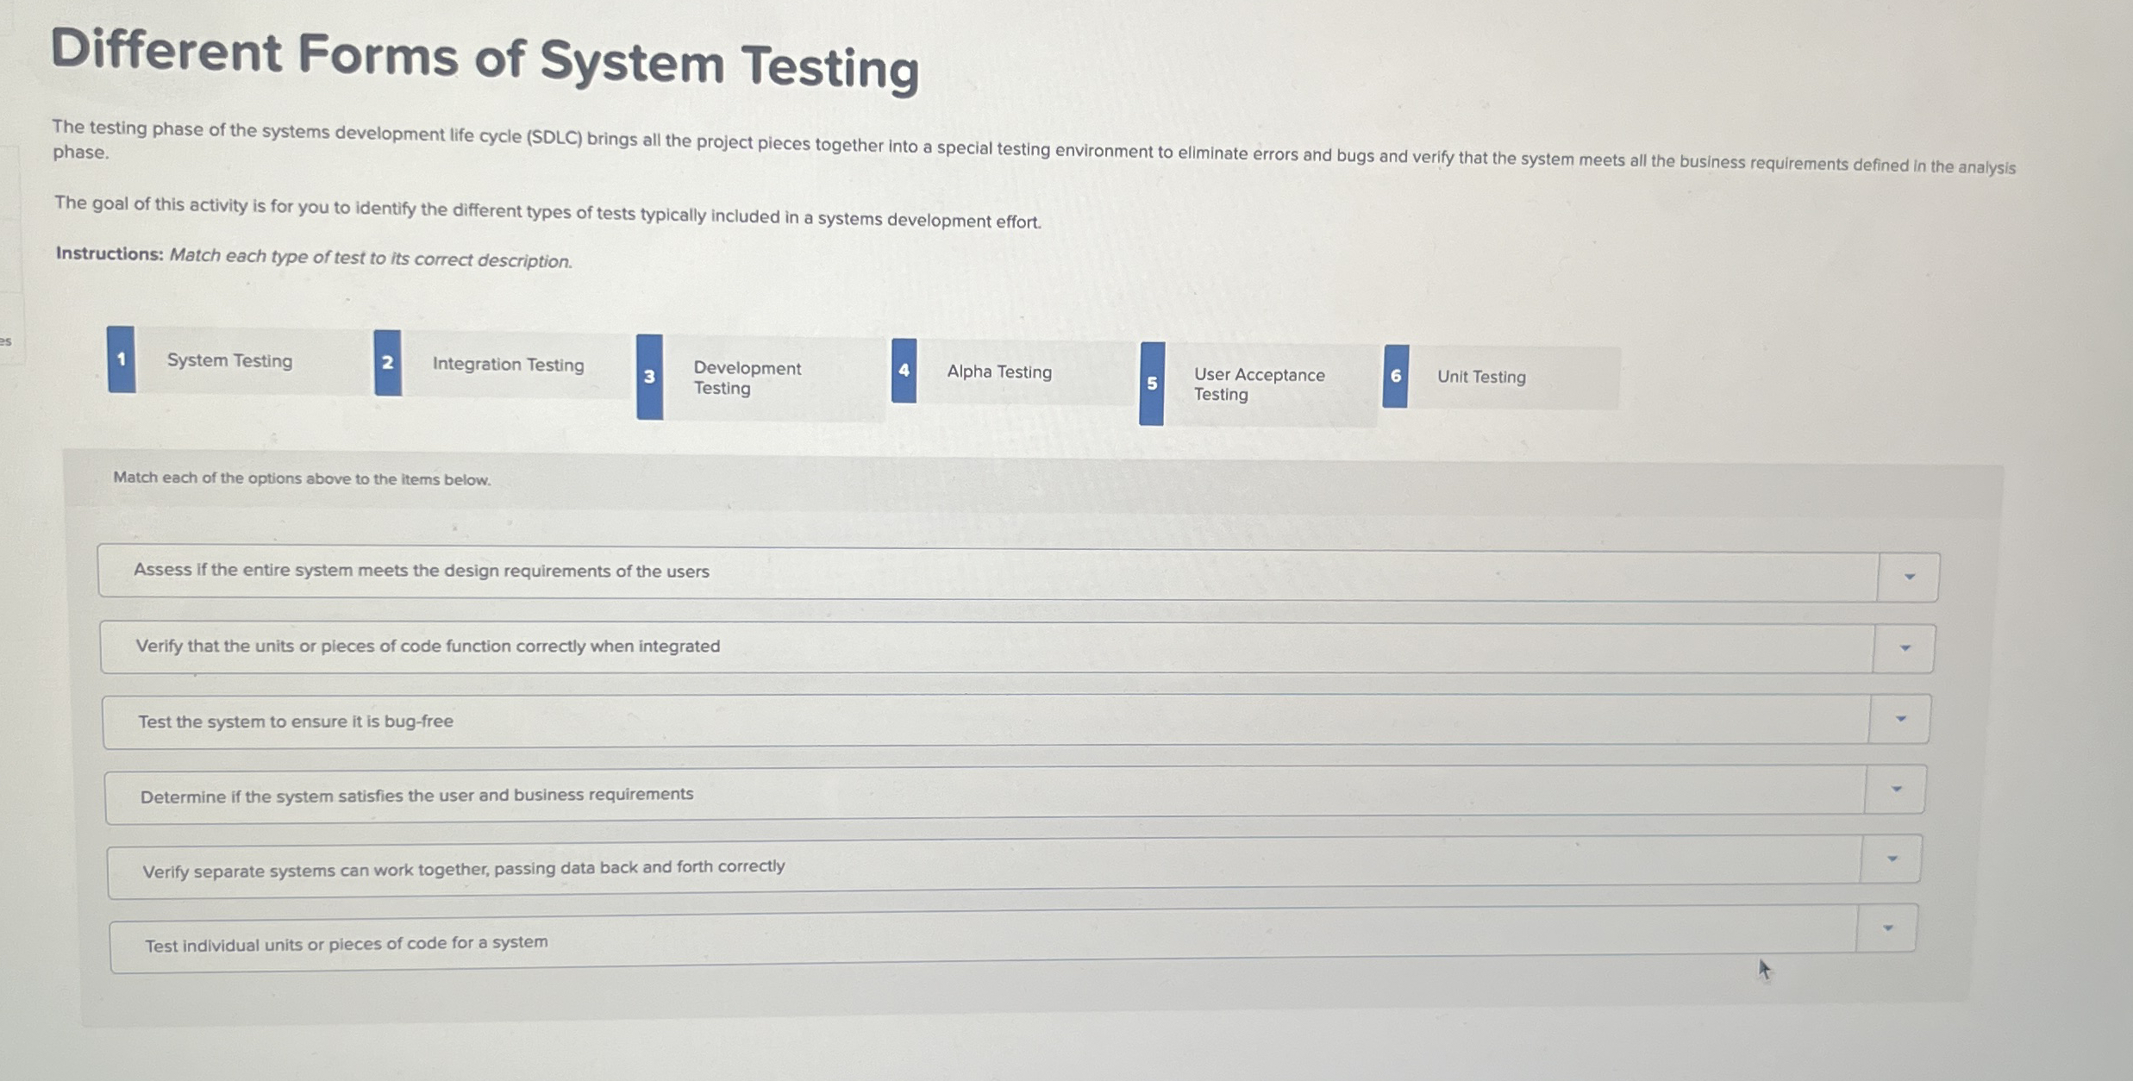The width and height of the screenshot is (2133, 1081).
Task: Select the User Acceptance Testing option chip
Action: 1260,383
